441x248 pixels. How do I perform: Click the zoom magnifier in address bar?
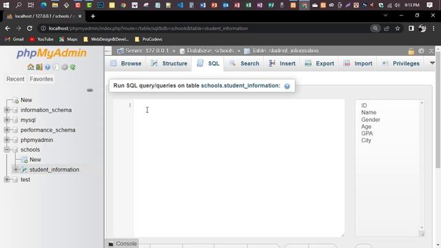(375, 28)
